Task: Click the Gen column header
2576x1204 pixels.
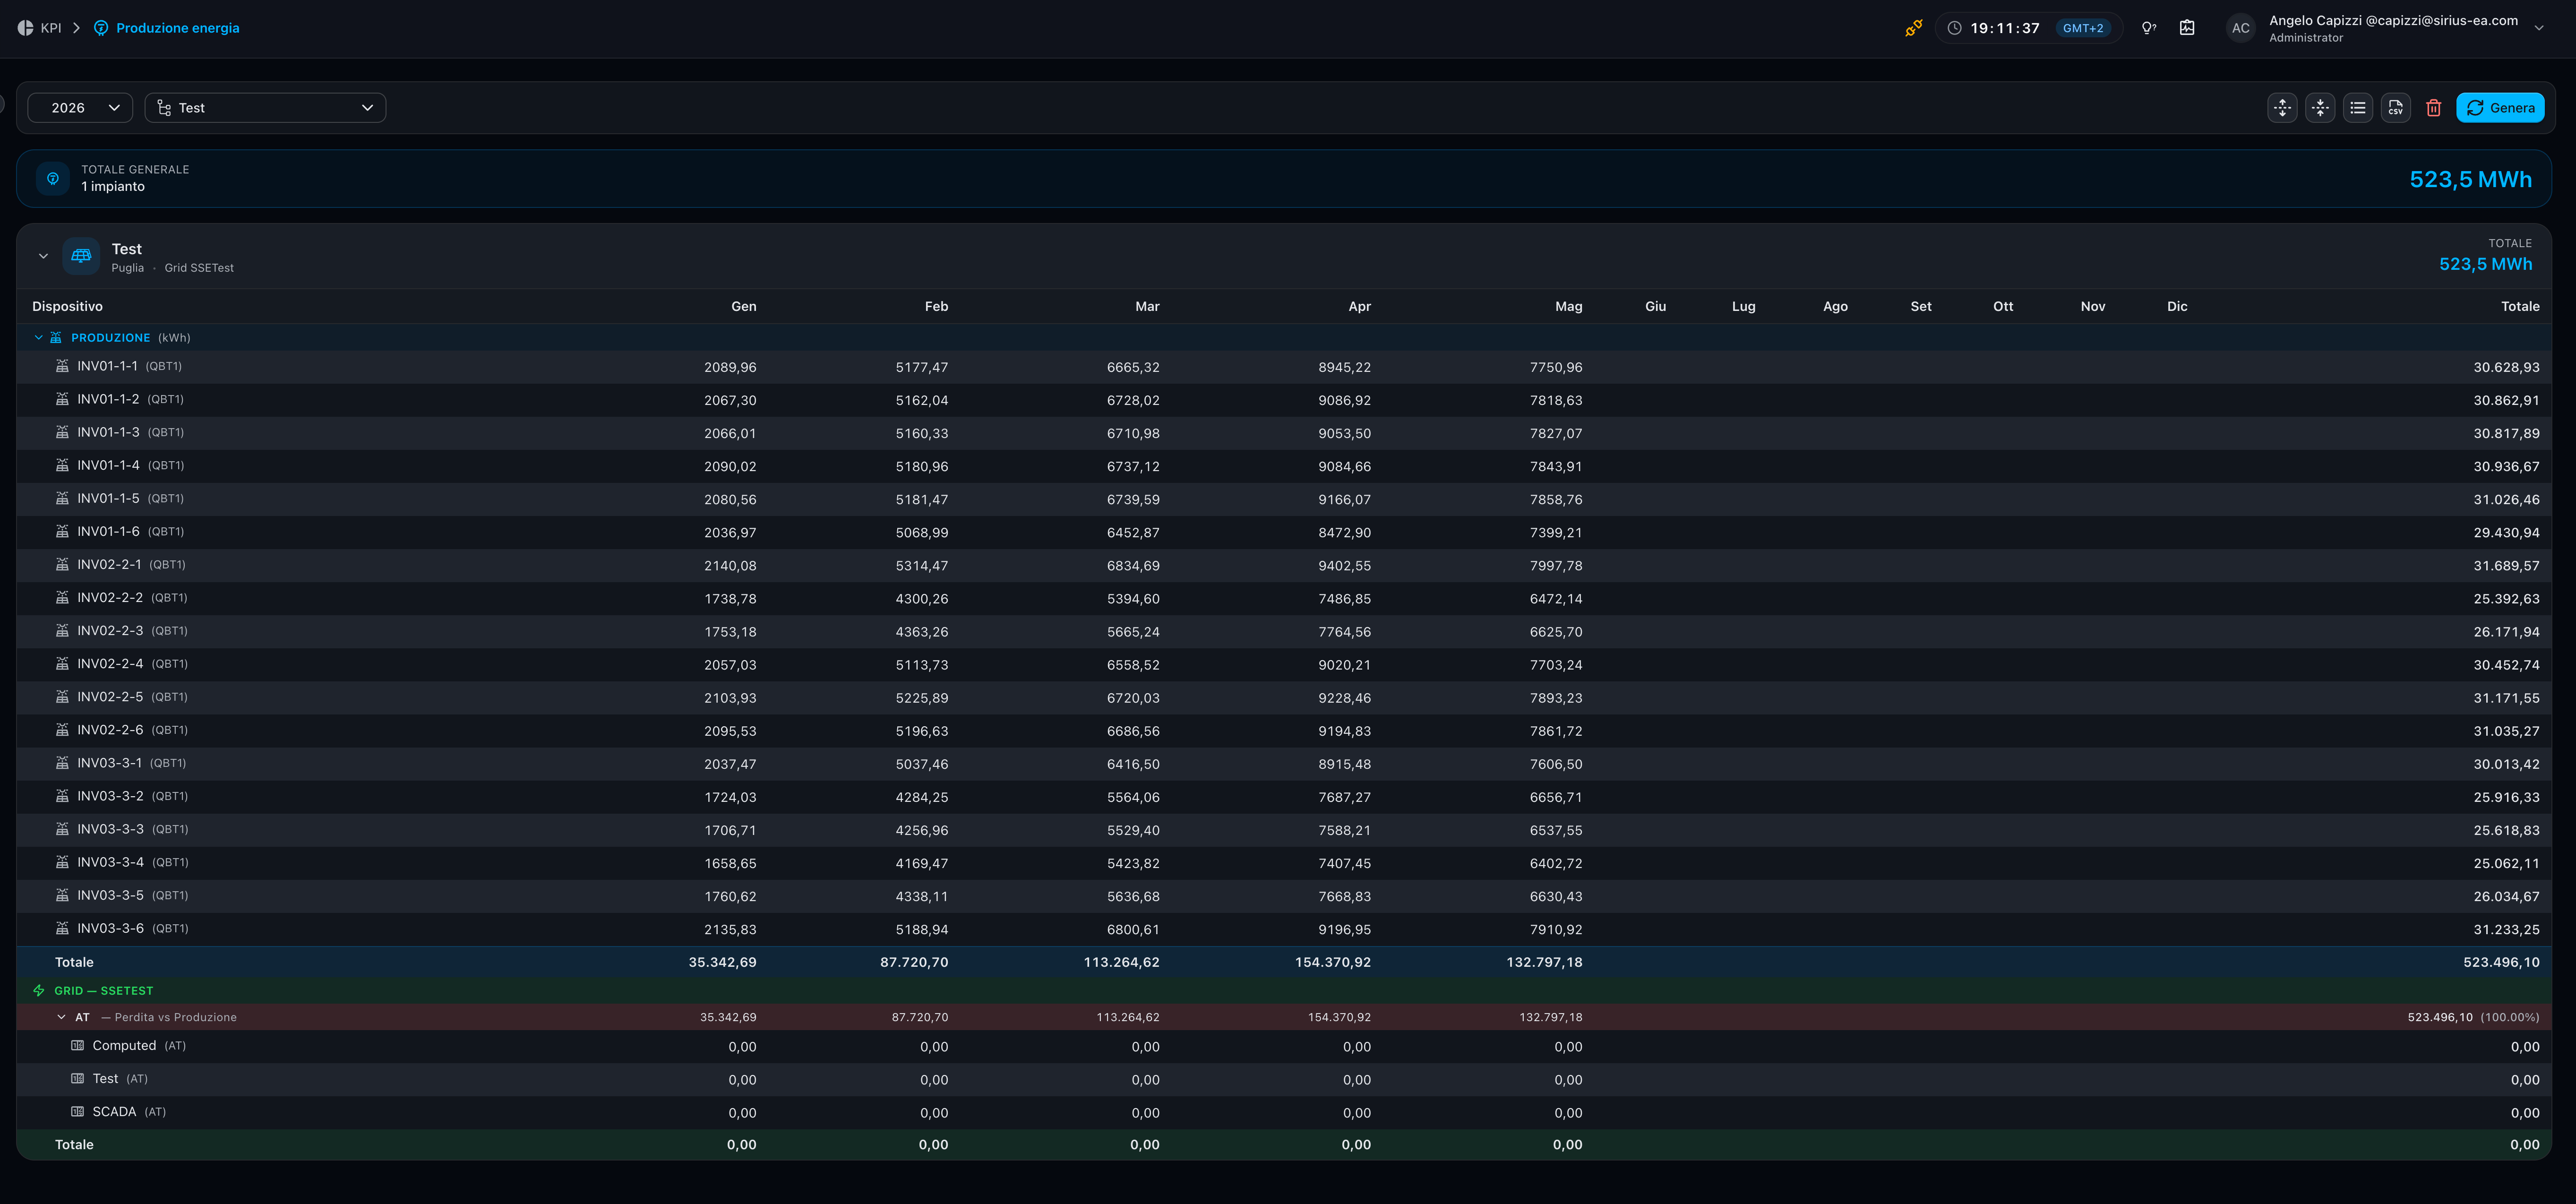Action: [743, 306]
